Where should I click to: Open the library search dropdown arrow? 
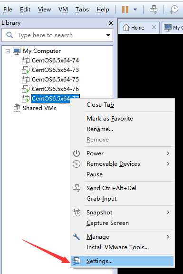[108, 35]
